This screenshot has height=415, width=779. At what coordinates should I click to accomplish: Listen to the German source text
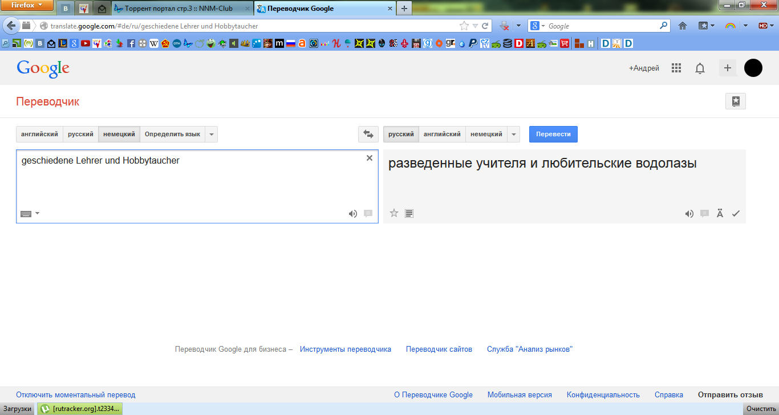pyautogui.click(x=353, y=214)
